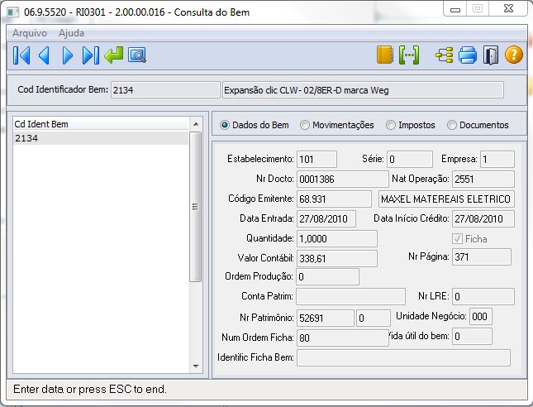
Task: Open the orange help question icon
Action: click(514, 55)
